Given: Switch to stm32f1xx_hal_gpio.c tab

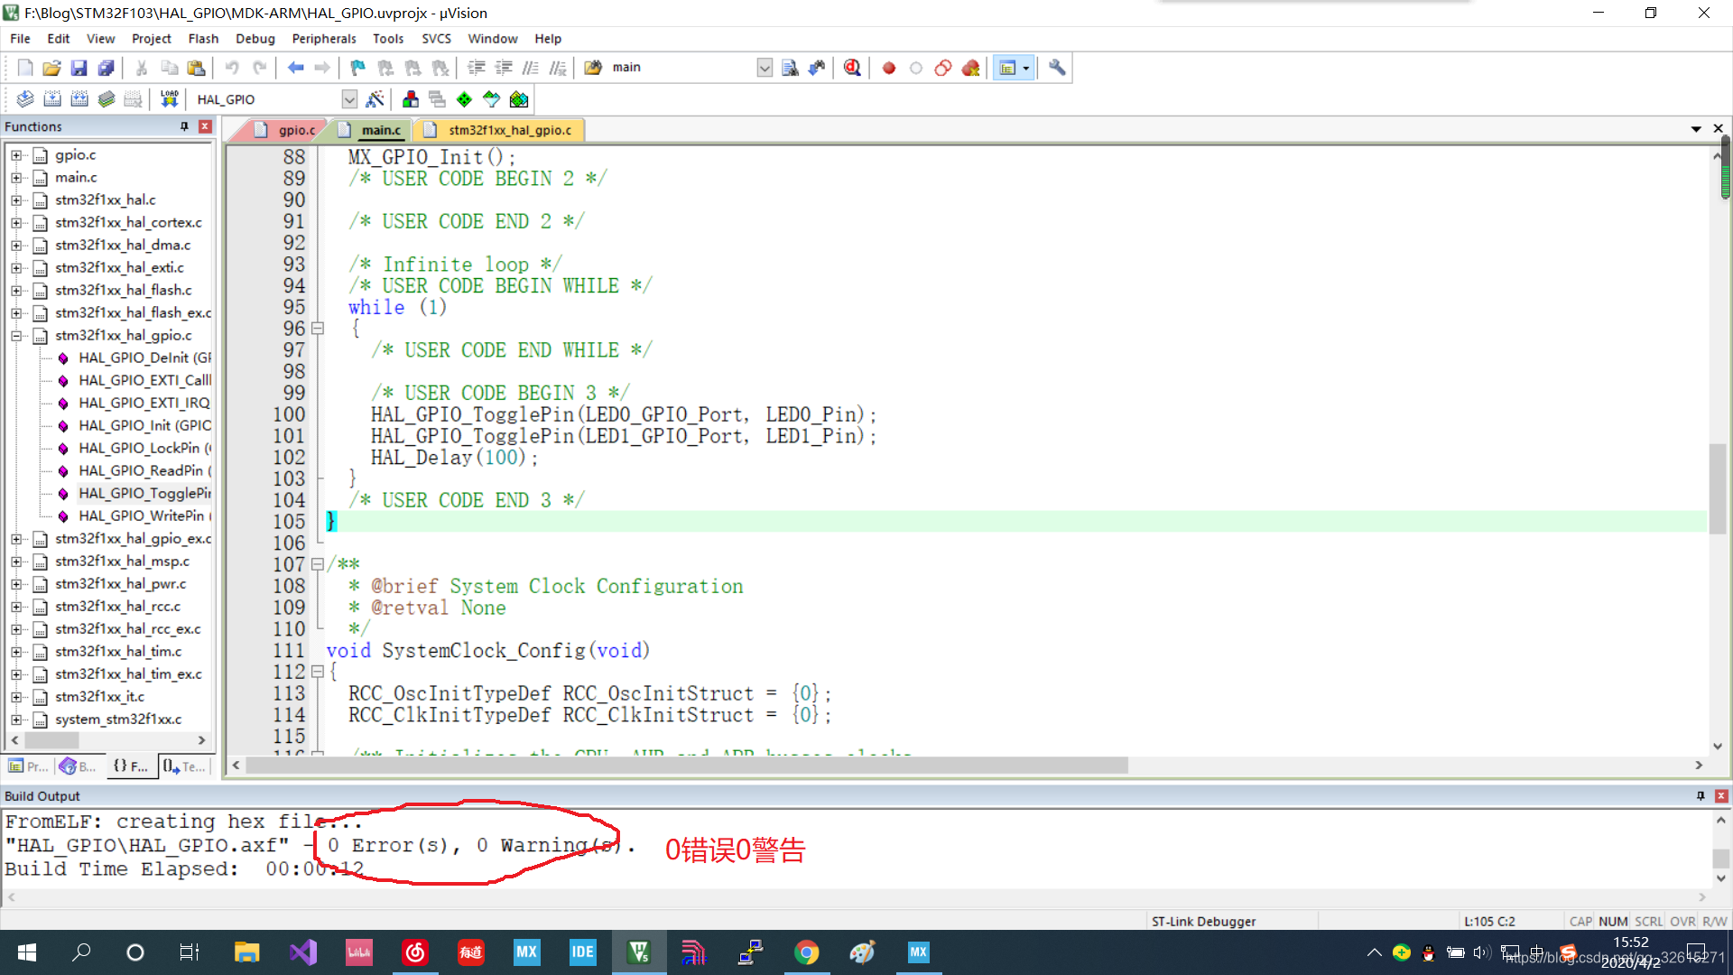Looking at the screenshot, I should [x=505, y=130].
